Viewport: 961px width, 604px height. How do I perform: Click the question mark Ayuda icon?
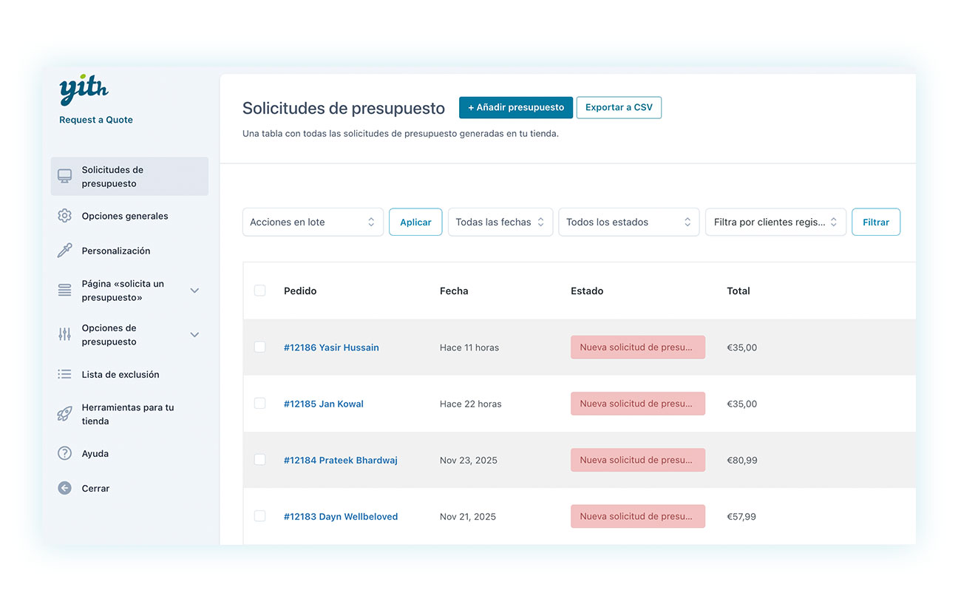coord(65,454)
